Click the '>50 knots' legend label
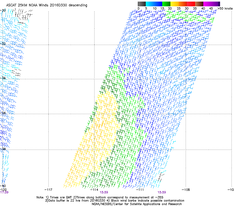The height and width of the screenshot is (206, 234). click(x=225, y=9)
